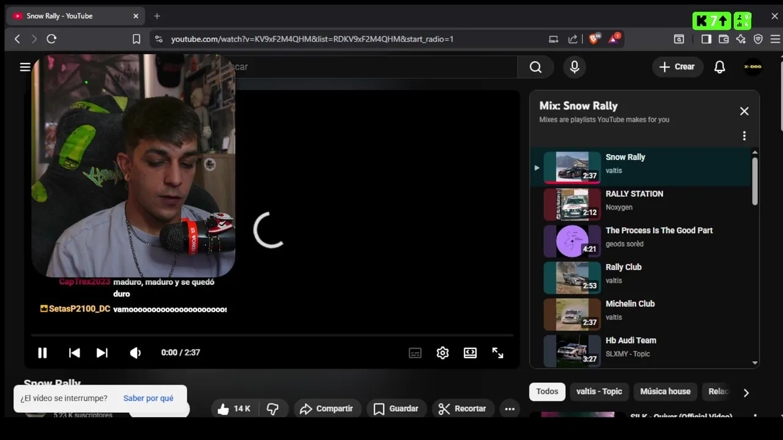Select the Música house chip
This screenshot has height=440, width=783.
[665, 392]
